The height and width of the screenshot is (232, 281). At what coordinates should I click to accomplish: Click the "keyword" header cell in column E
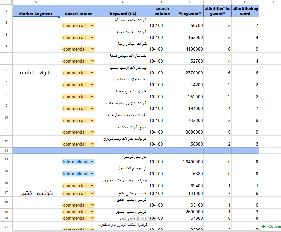(x=190, y=11)
